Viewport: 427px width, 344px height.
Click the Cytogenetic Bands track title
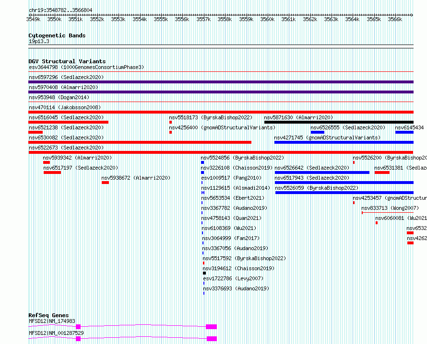point(57,35)
